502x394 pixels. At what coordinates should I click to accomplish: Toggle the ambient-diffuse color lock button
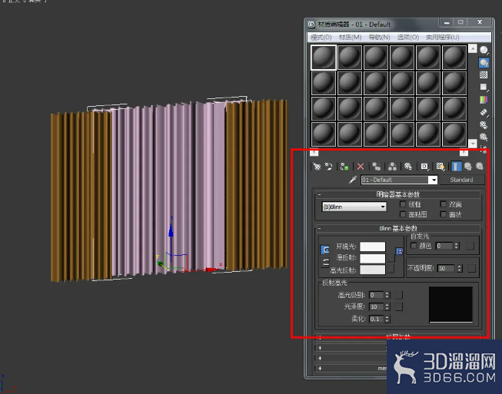point(325,250)
